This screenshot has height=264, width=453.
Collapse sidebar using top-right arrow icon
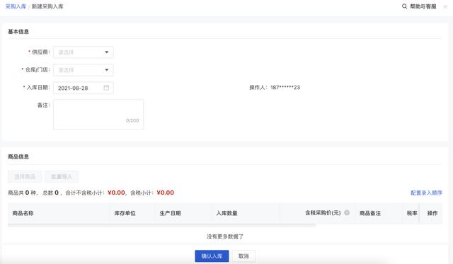pyautogui.click(x=445, y=6)
